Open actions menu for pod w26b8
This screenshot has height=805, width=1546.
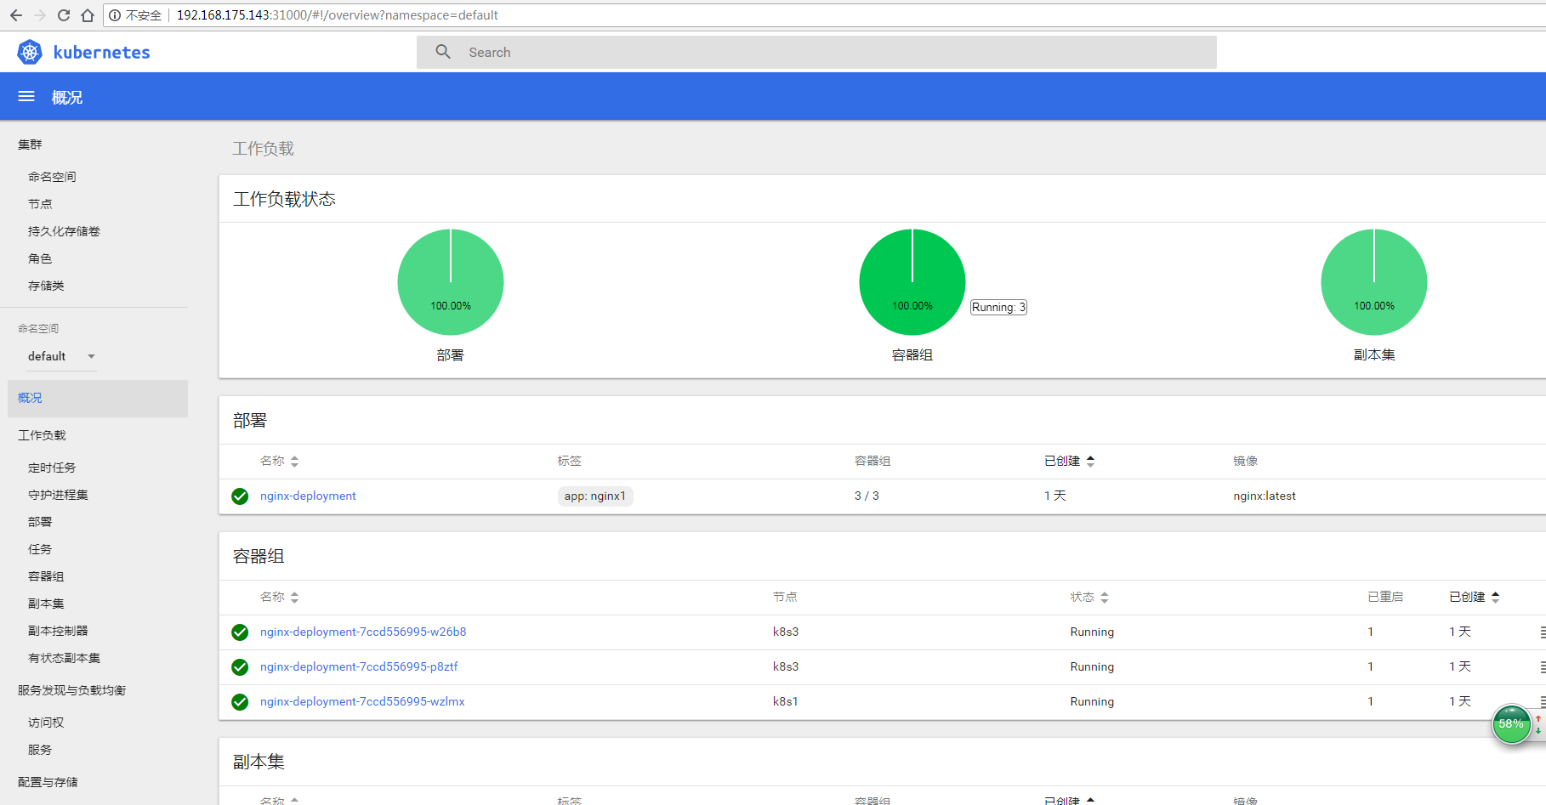click(x=1542, y=632)
